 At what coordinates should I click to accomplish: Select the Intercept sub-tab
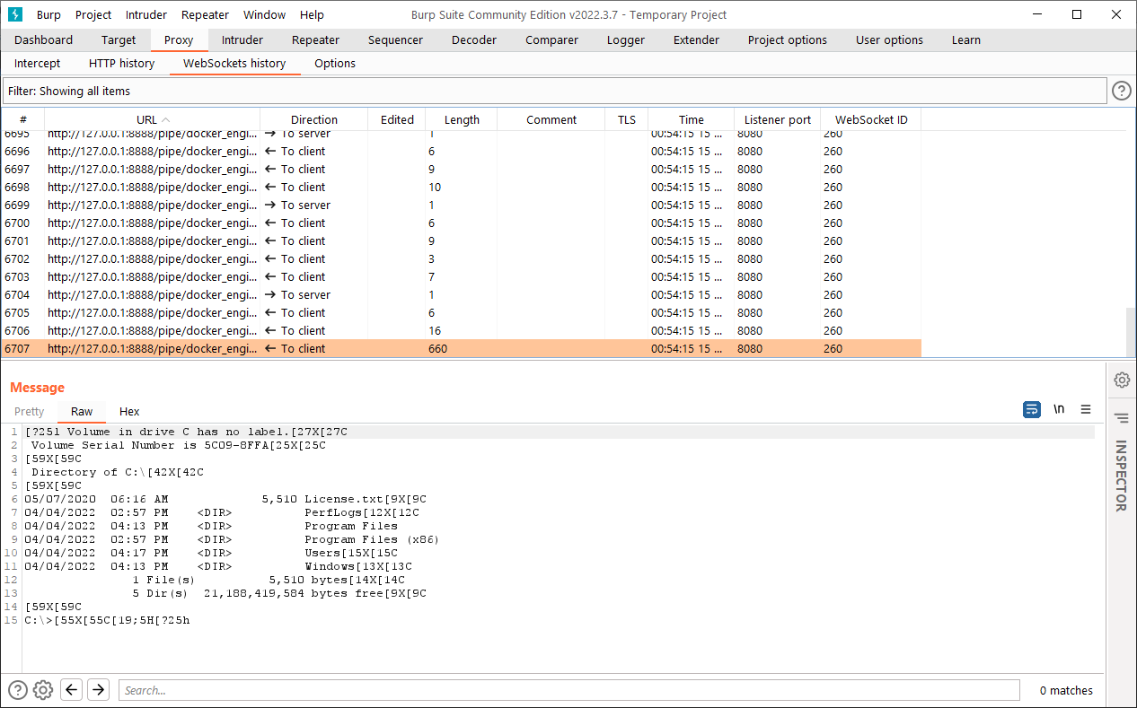point(38,63)
